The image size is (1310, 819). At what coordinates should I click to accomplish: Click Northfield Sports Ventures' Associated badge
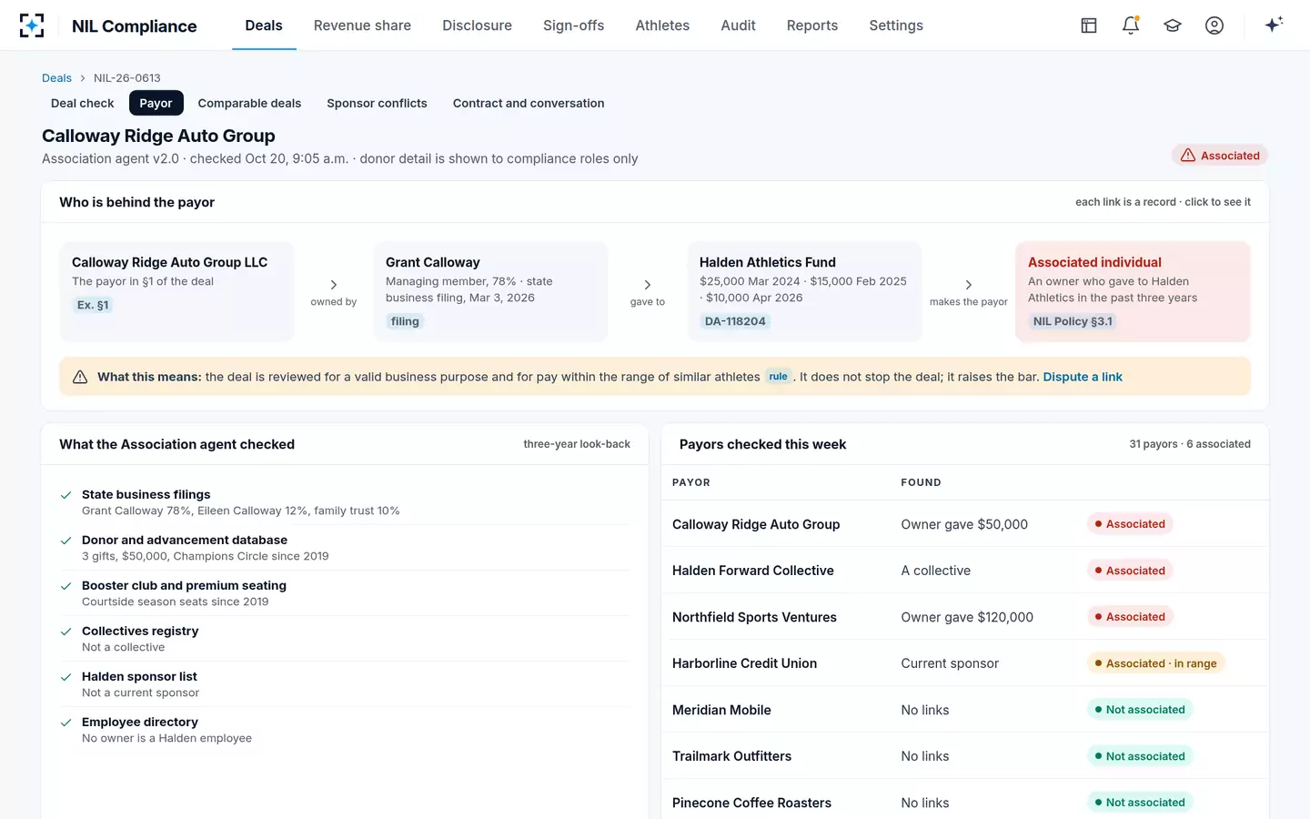tap(1130, 617)
